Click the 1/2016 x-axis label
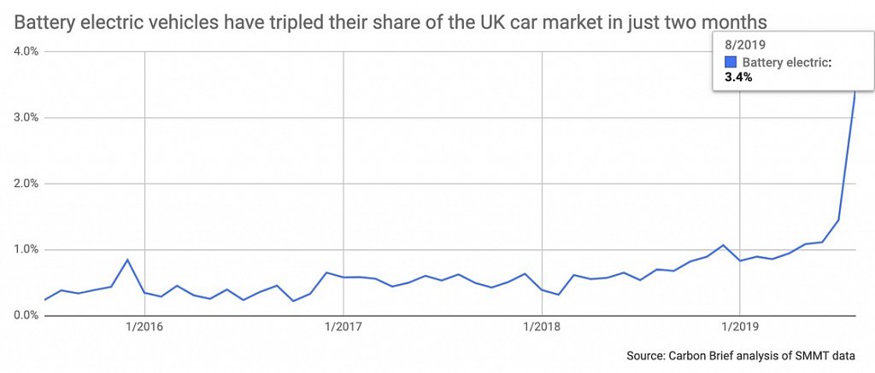Viewport: 875px width, 373px height. coord(144,327)
